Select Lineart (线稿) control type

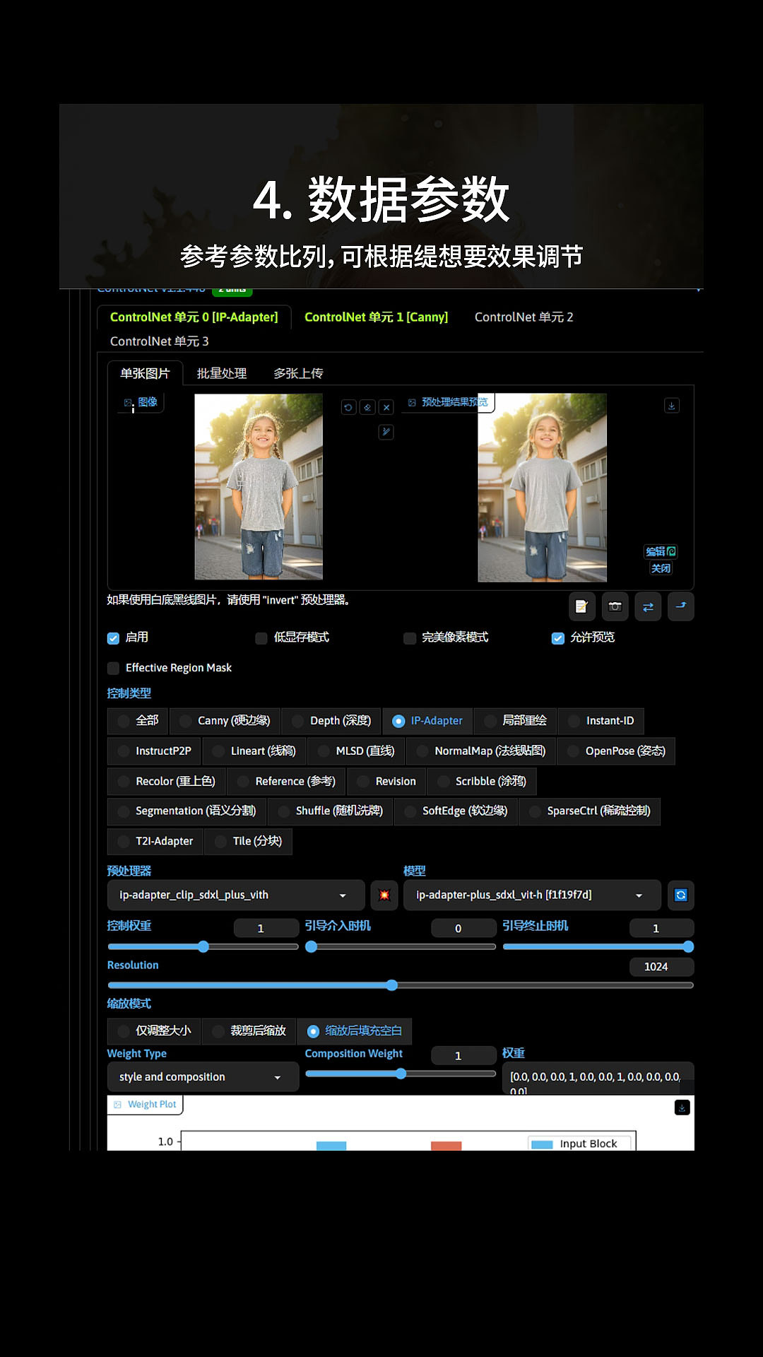tap(254, 751)
